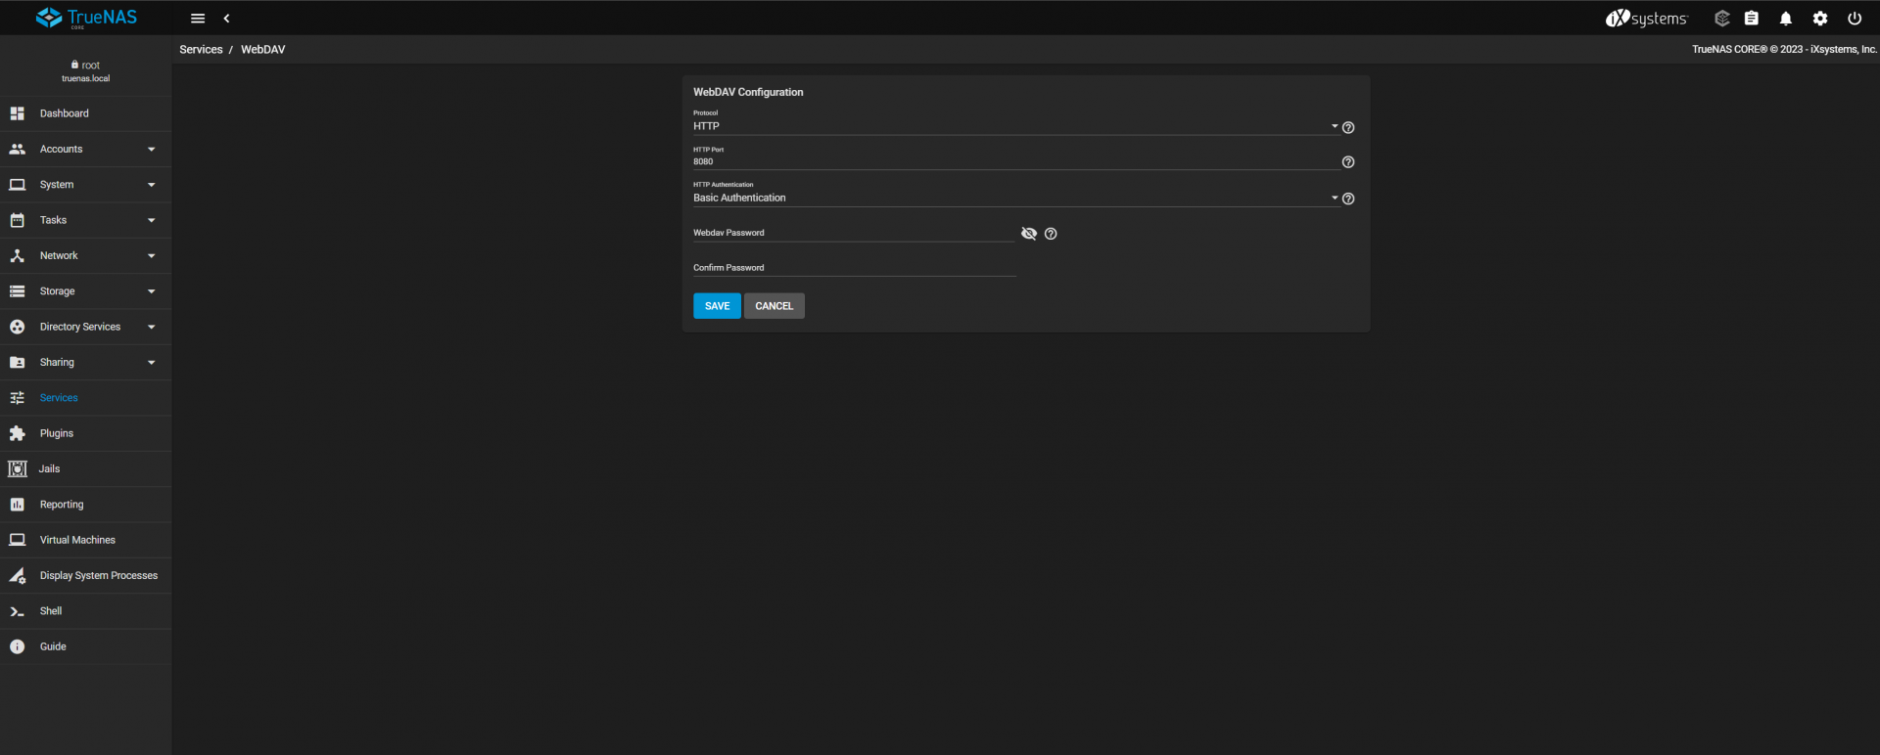The width and height of the screenshot is (1880, 755).
Task: Open the settings gear icon
Action: pyautogui.click(x=1820, y=19)
